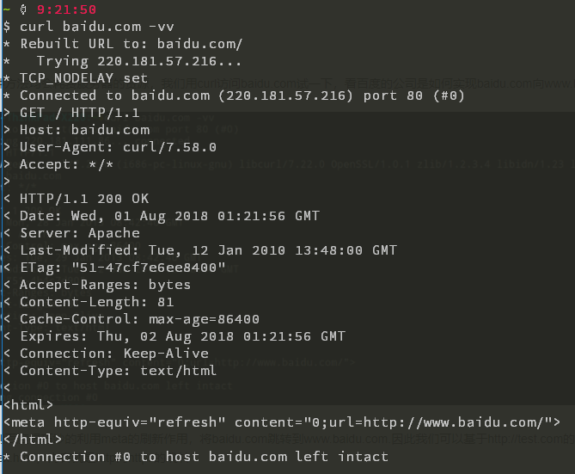
Task: Click the 'Host: baidu.com' request header
Action: [85, 130]
